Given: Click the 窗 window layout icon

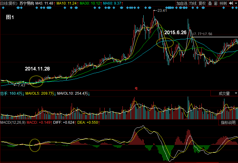Looking at the screenshot, I should 215,3.
